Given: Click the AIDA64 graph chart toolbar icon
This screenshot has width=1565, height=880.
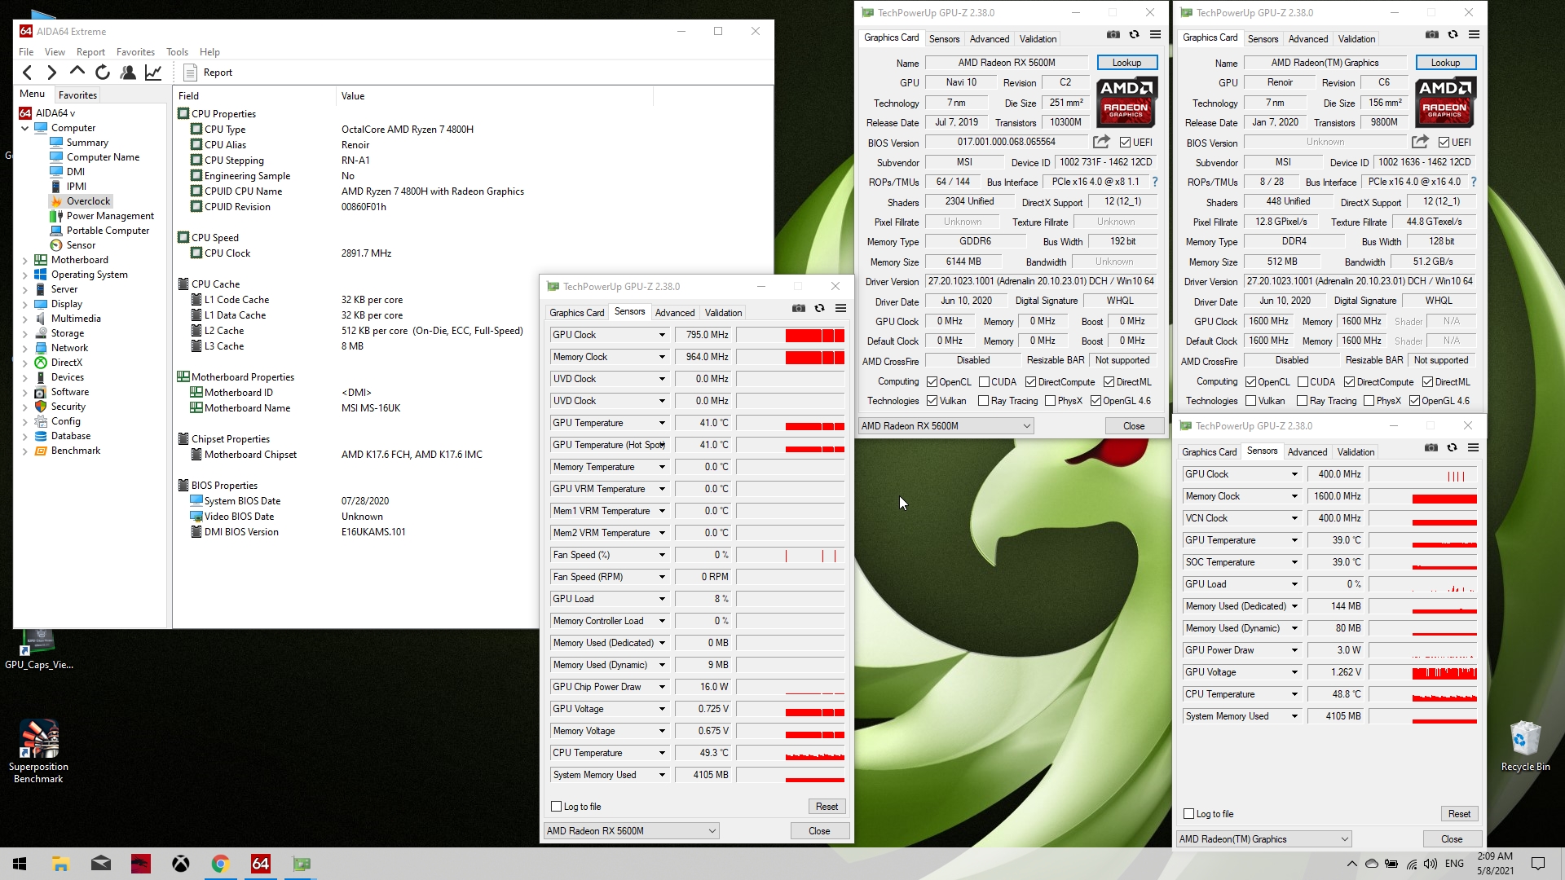Looking at the screenshot, I should pos(153,73).
